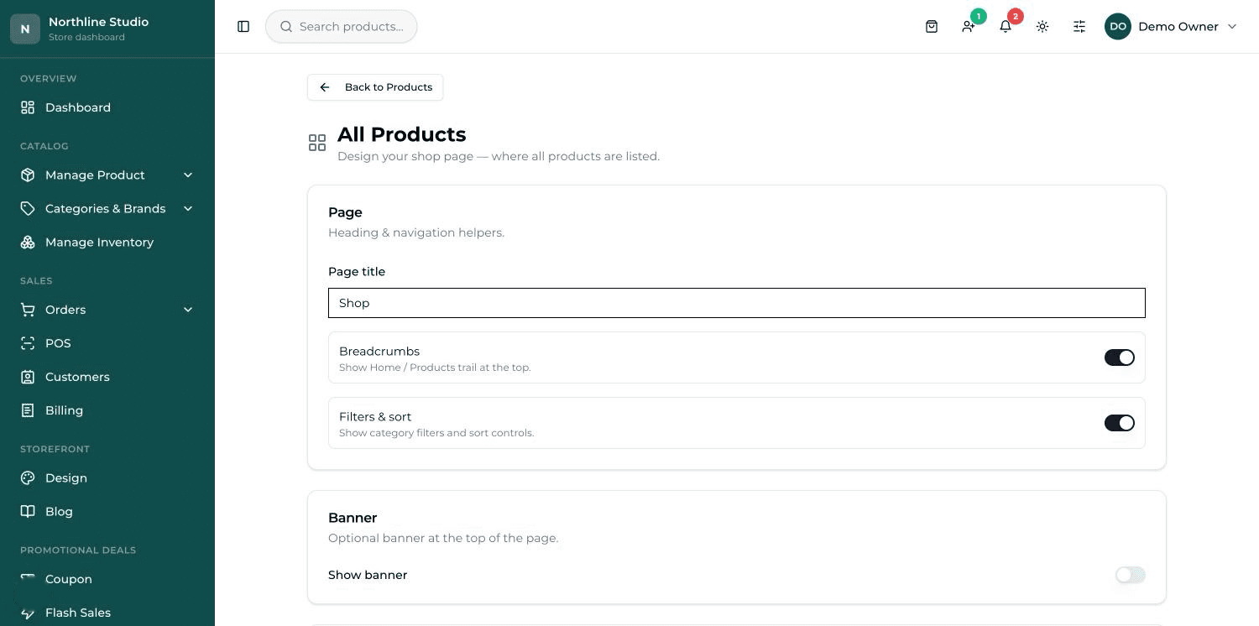Disable the Breadcrumbs toggle
The image size is (1259, 626).
1120,357
